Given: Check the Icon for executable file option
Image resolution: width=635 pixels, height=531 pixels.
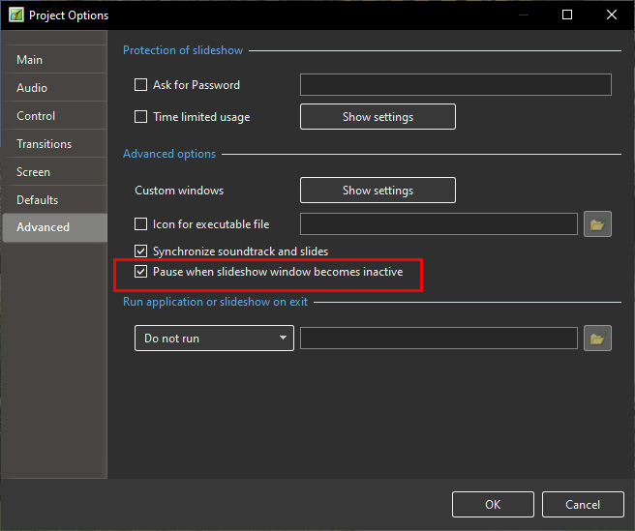Looking at the screenshot, I should tap(141, 224).
